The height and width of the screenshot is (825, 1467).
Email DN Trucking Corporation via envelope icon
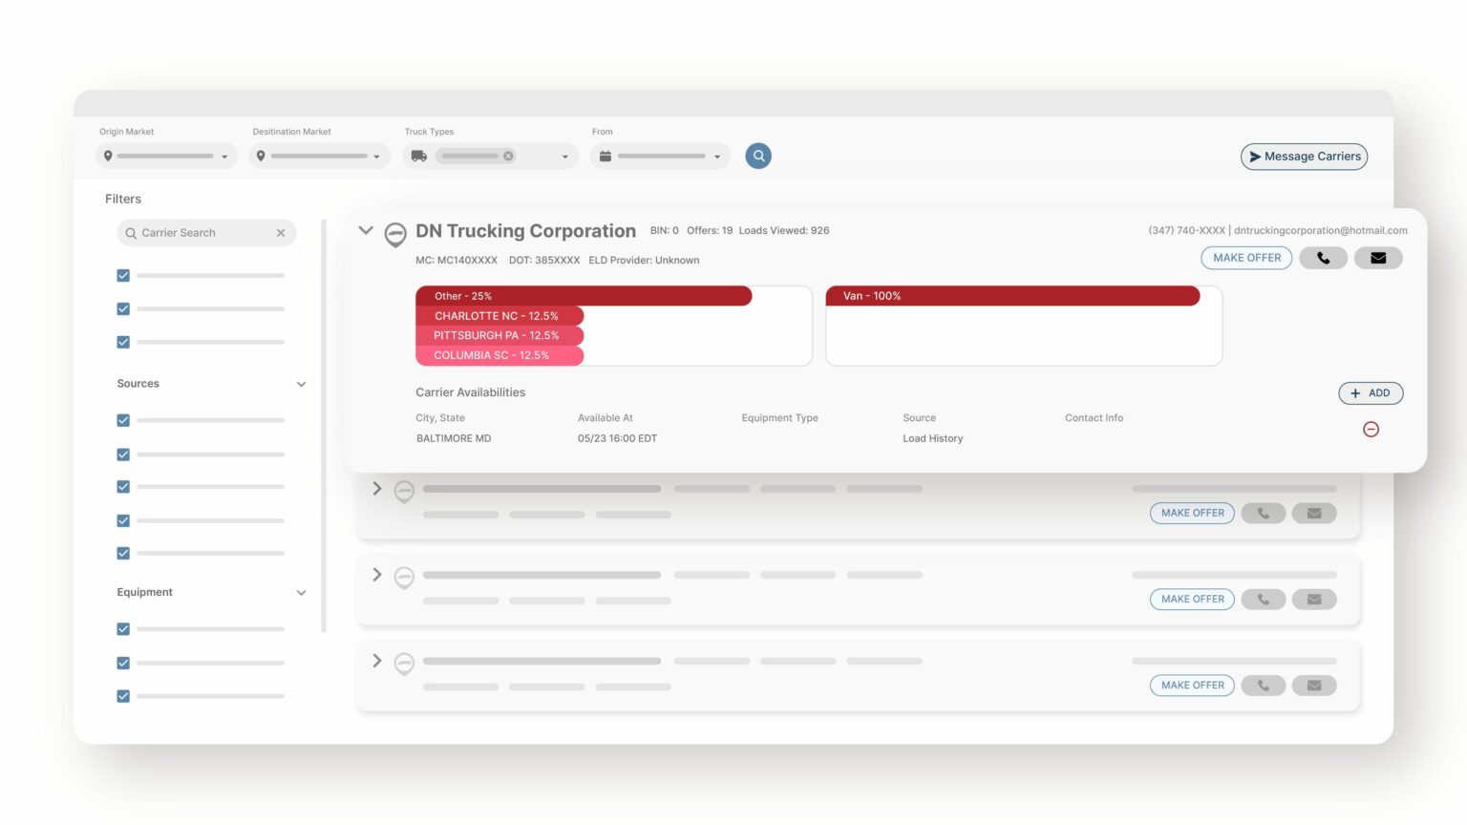[1378, 258]
